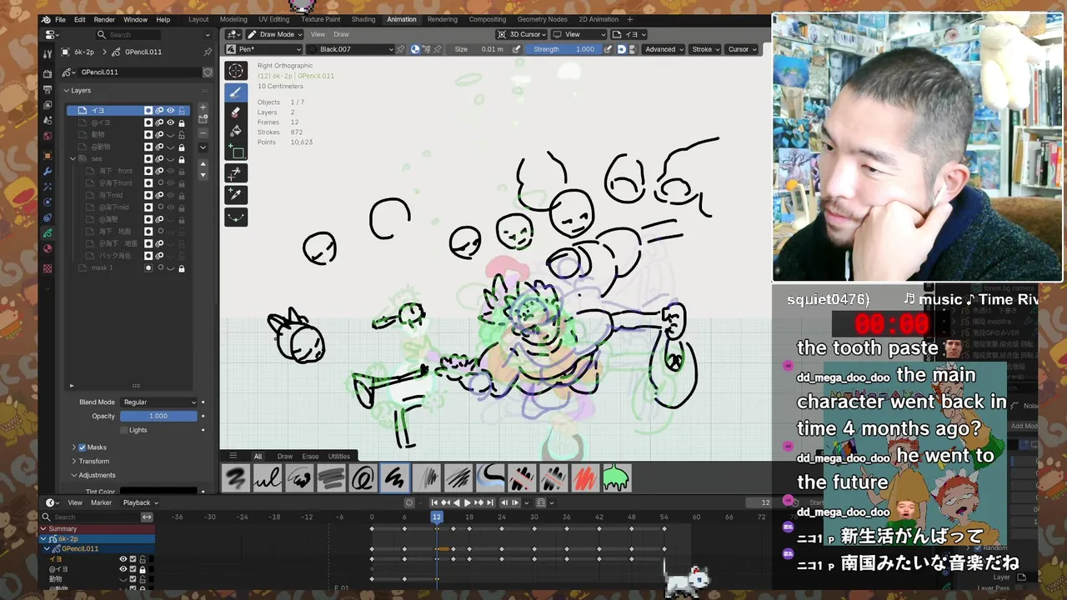Viewport: 1067px width, 600px height.
Task: Open the Black.007 material dropdown
Action: coord(350,49)
